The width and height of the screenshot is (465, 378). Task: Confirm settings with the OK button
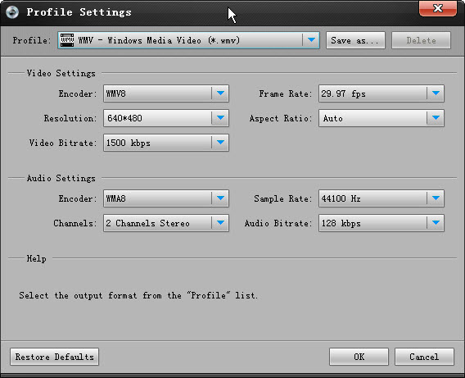[x=359, y=357]
